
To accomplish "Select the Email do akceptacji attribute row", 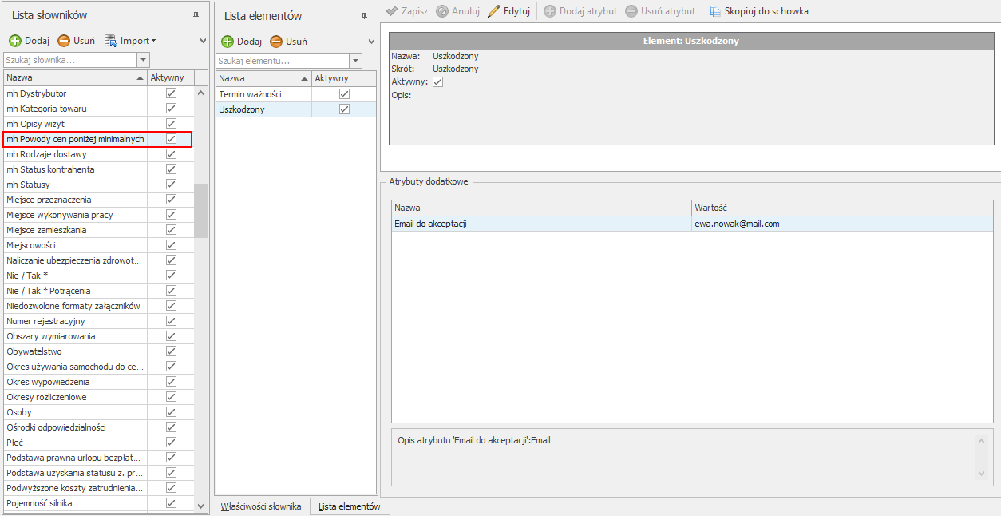I will 541,224.
